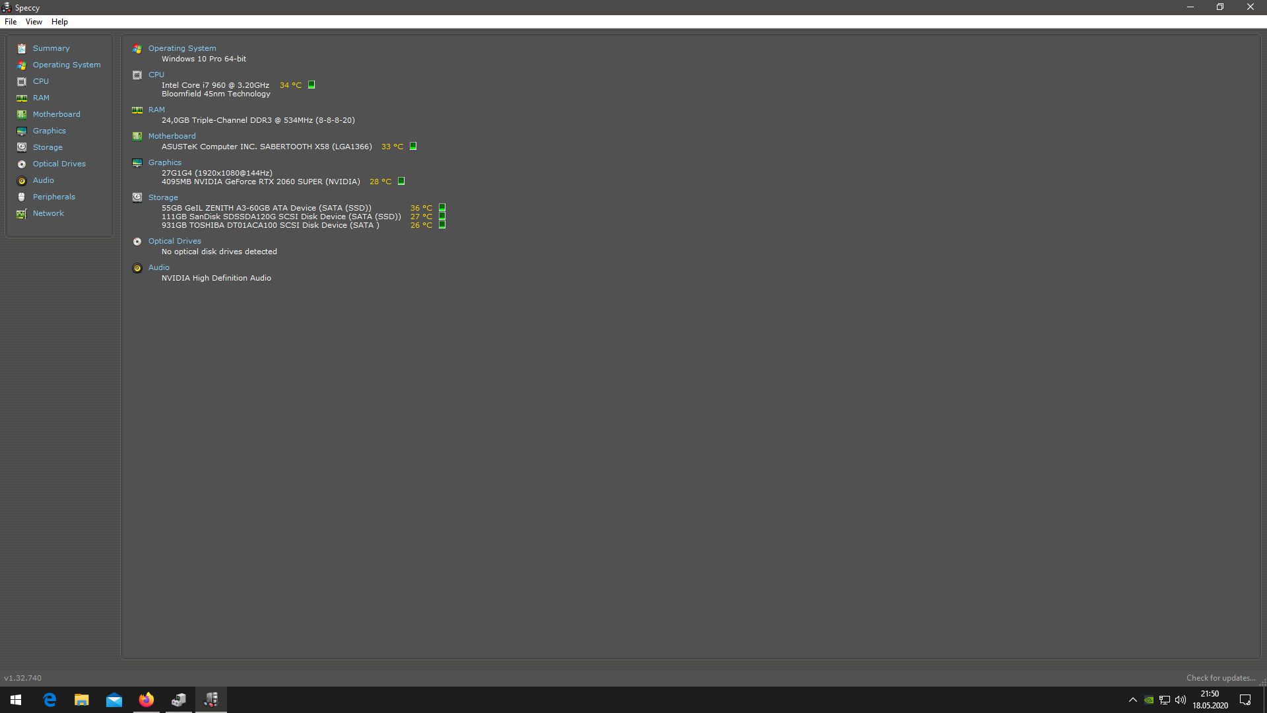Viewport: 1267px width, 713px height.
Task: Open the Storage section heading link
Action: coord(163,197)
